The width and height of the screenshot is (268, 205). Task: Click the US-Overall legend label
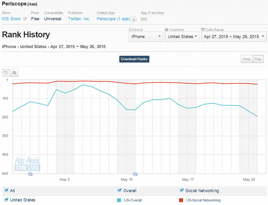point(133,200)
